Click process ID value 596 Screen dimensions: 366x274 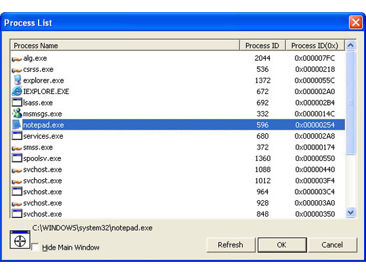pyautogui.click(x=262, y=125)
